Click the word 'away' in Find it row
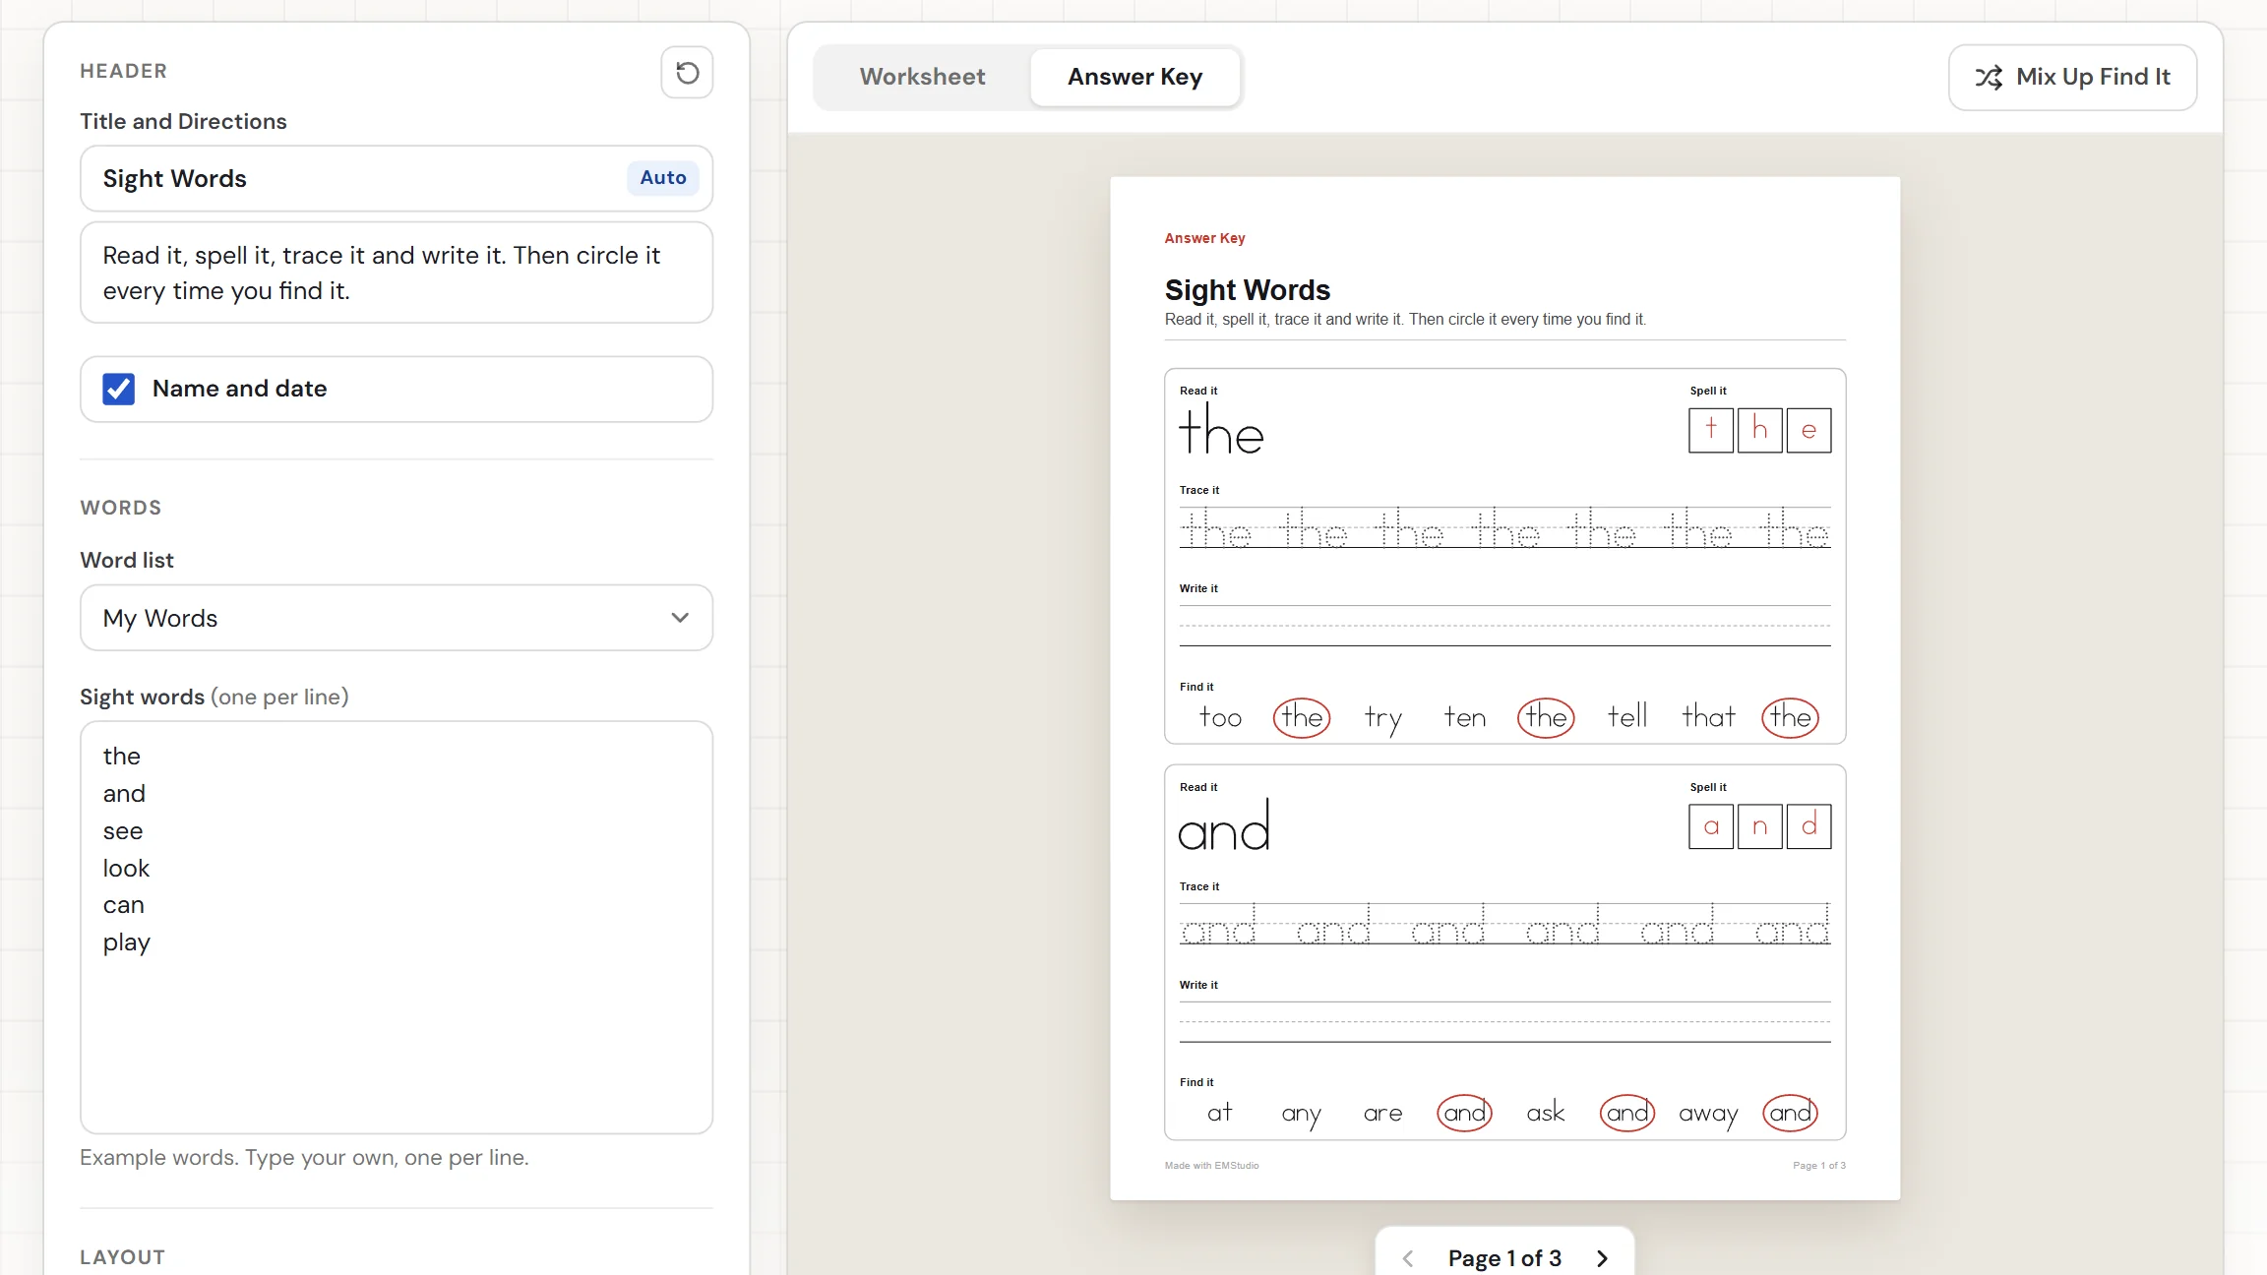Screen dimensions: 2267x1275 (1708, 1114)
